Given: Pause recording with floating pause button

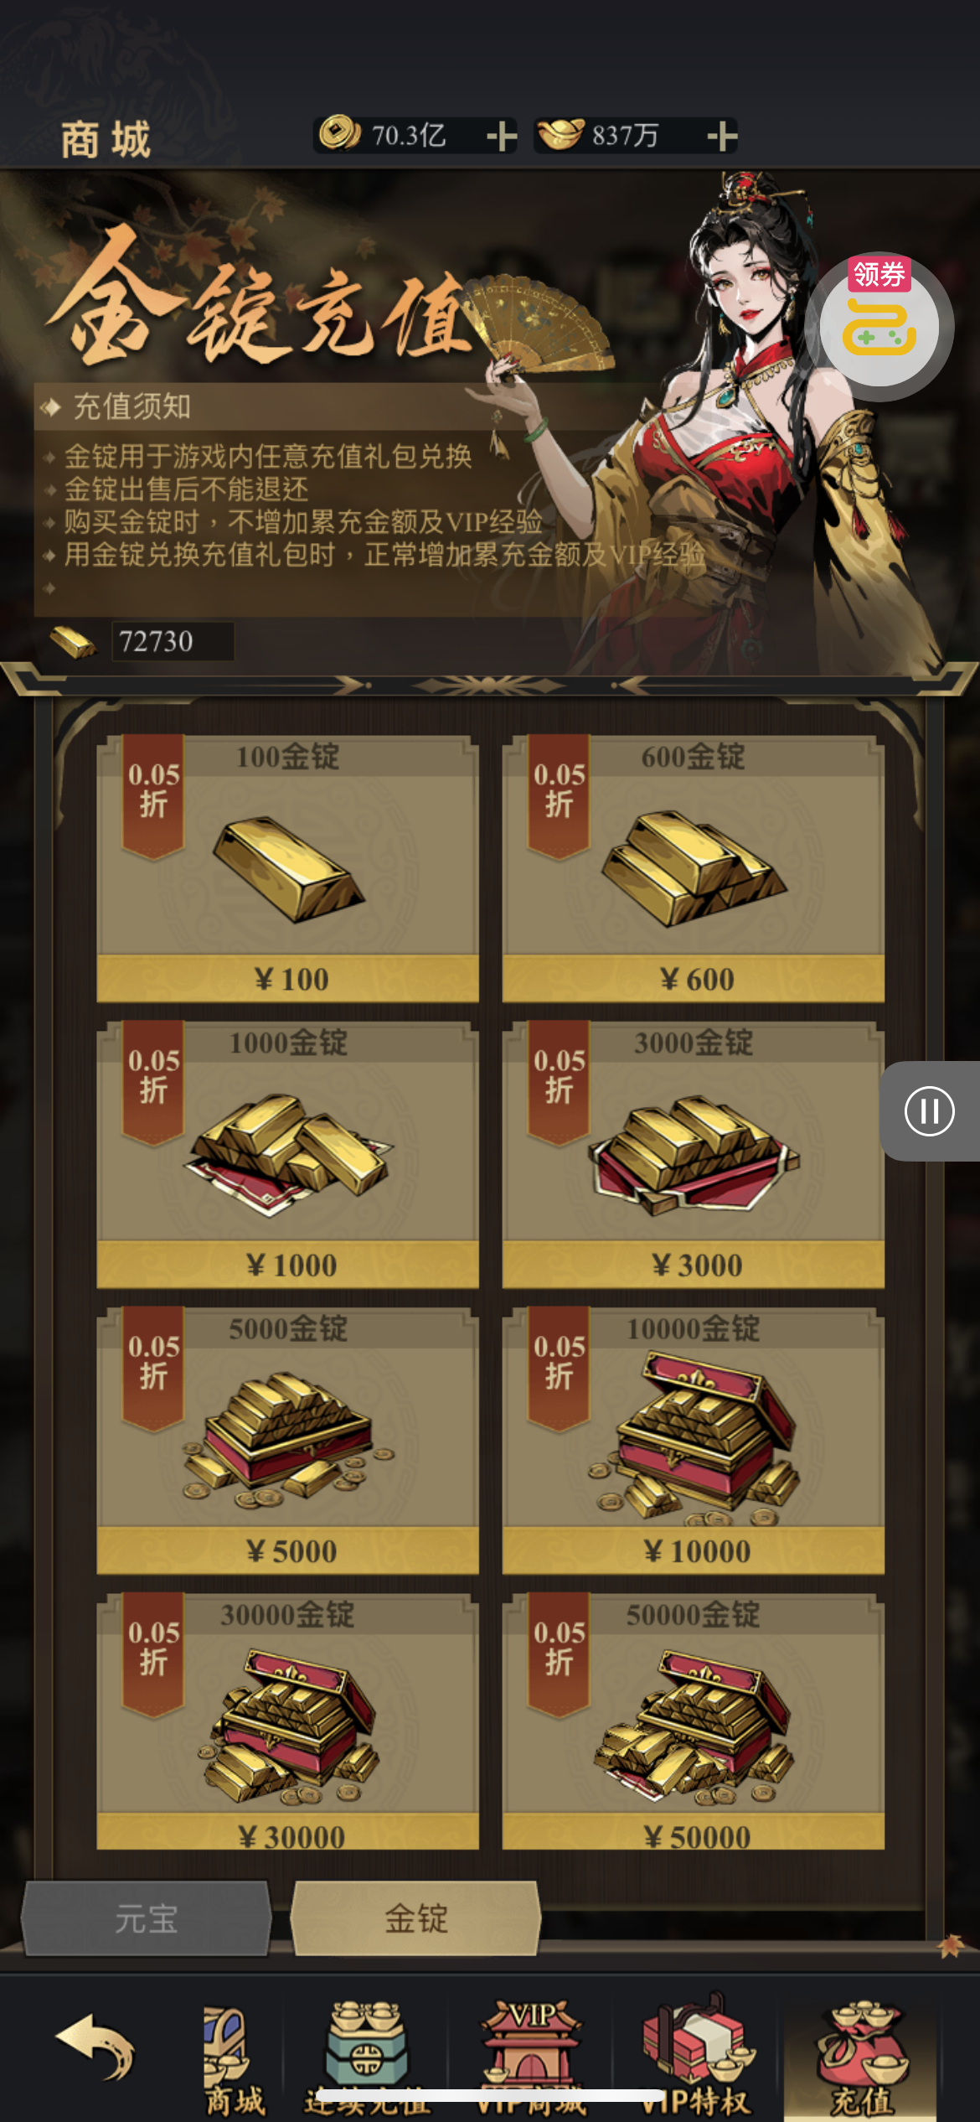Looking at the screenshot, I should tap(930, 1111).
